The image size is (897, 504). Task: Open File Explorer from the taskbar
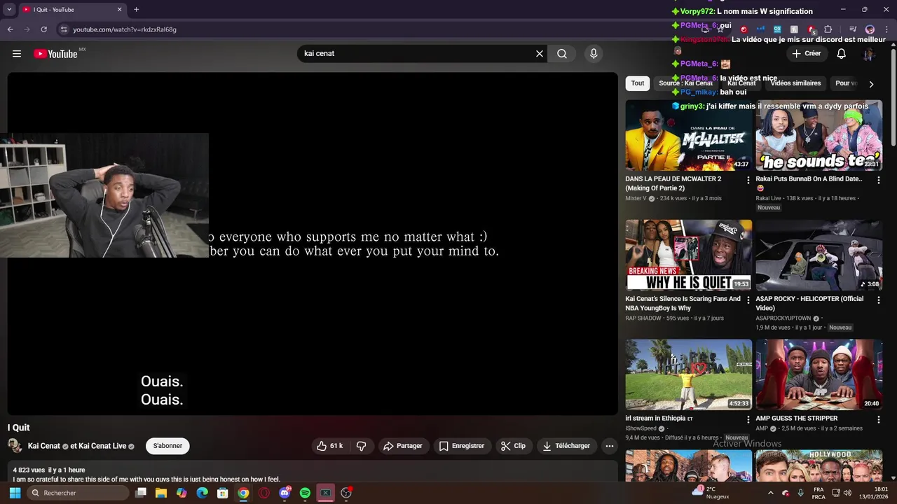coord(161,493)
